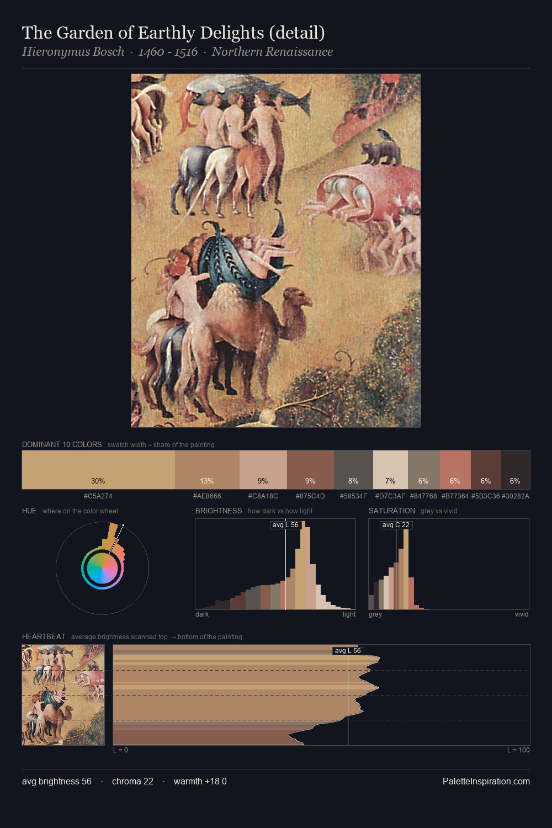Pick the #847768 taupe swatch

tap(424, 470)
